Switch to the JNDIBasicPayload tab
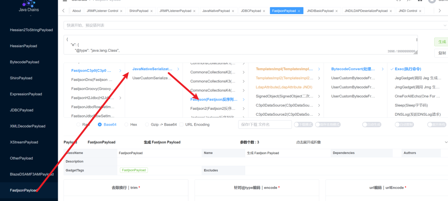The height and width of the screenshot is (201, 448). [320, 11]
